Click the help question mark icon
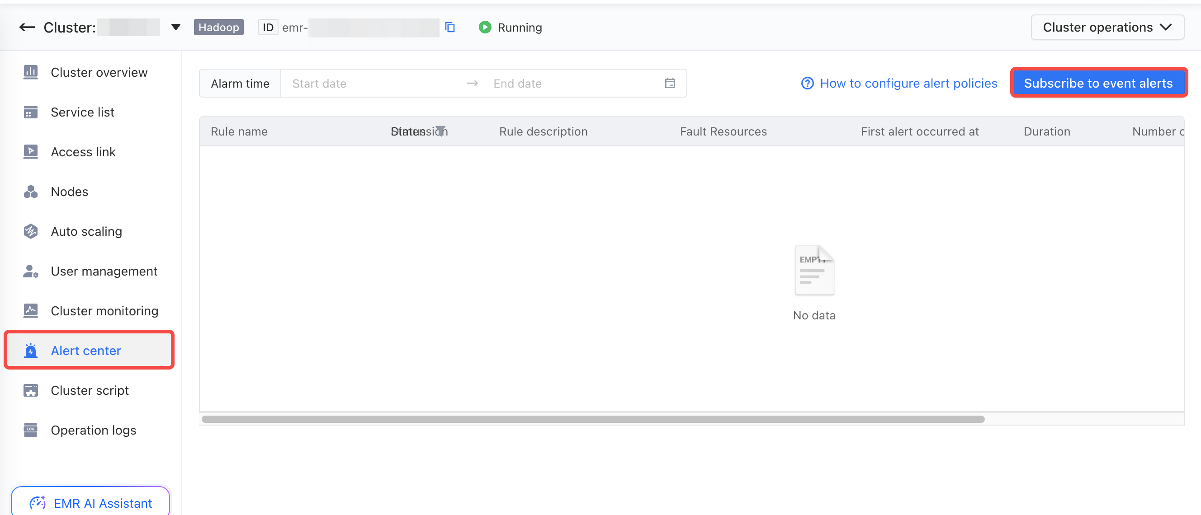 808,84
